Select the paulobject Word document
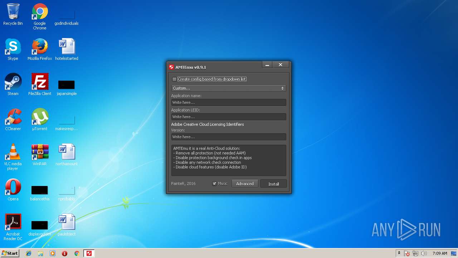The image size is (458, 258). click(x=67, y=225)
